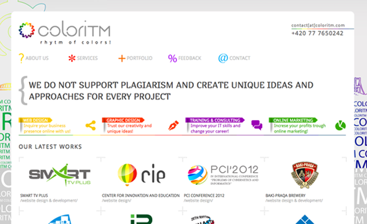Viewport: 367px width, 224px height.
Task: Click the 'Increse your profits' text
Action: (x=300, y=129)
